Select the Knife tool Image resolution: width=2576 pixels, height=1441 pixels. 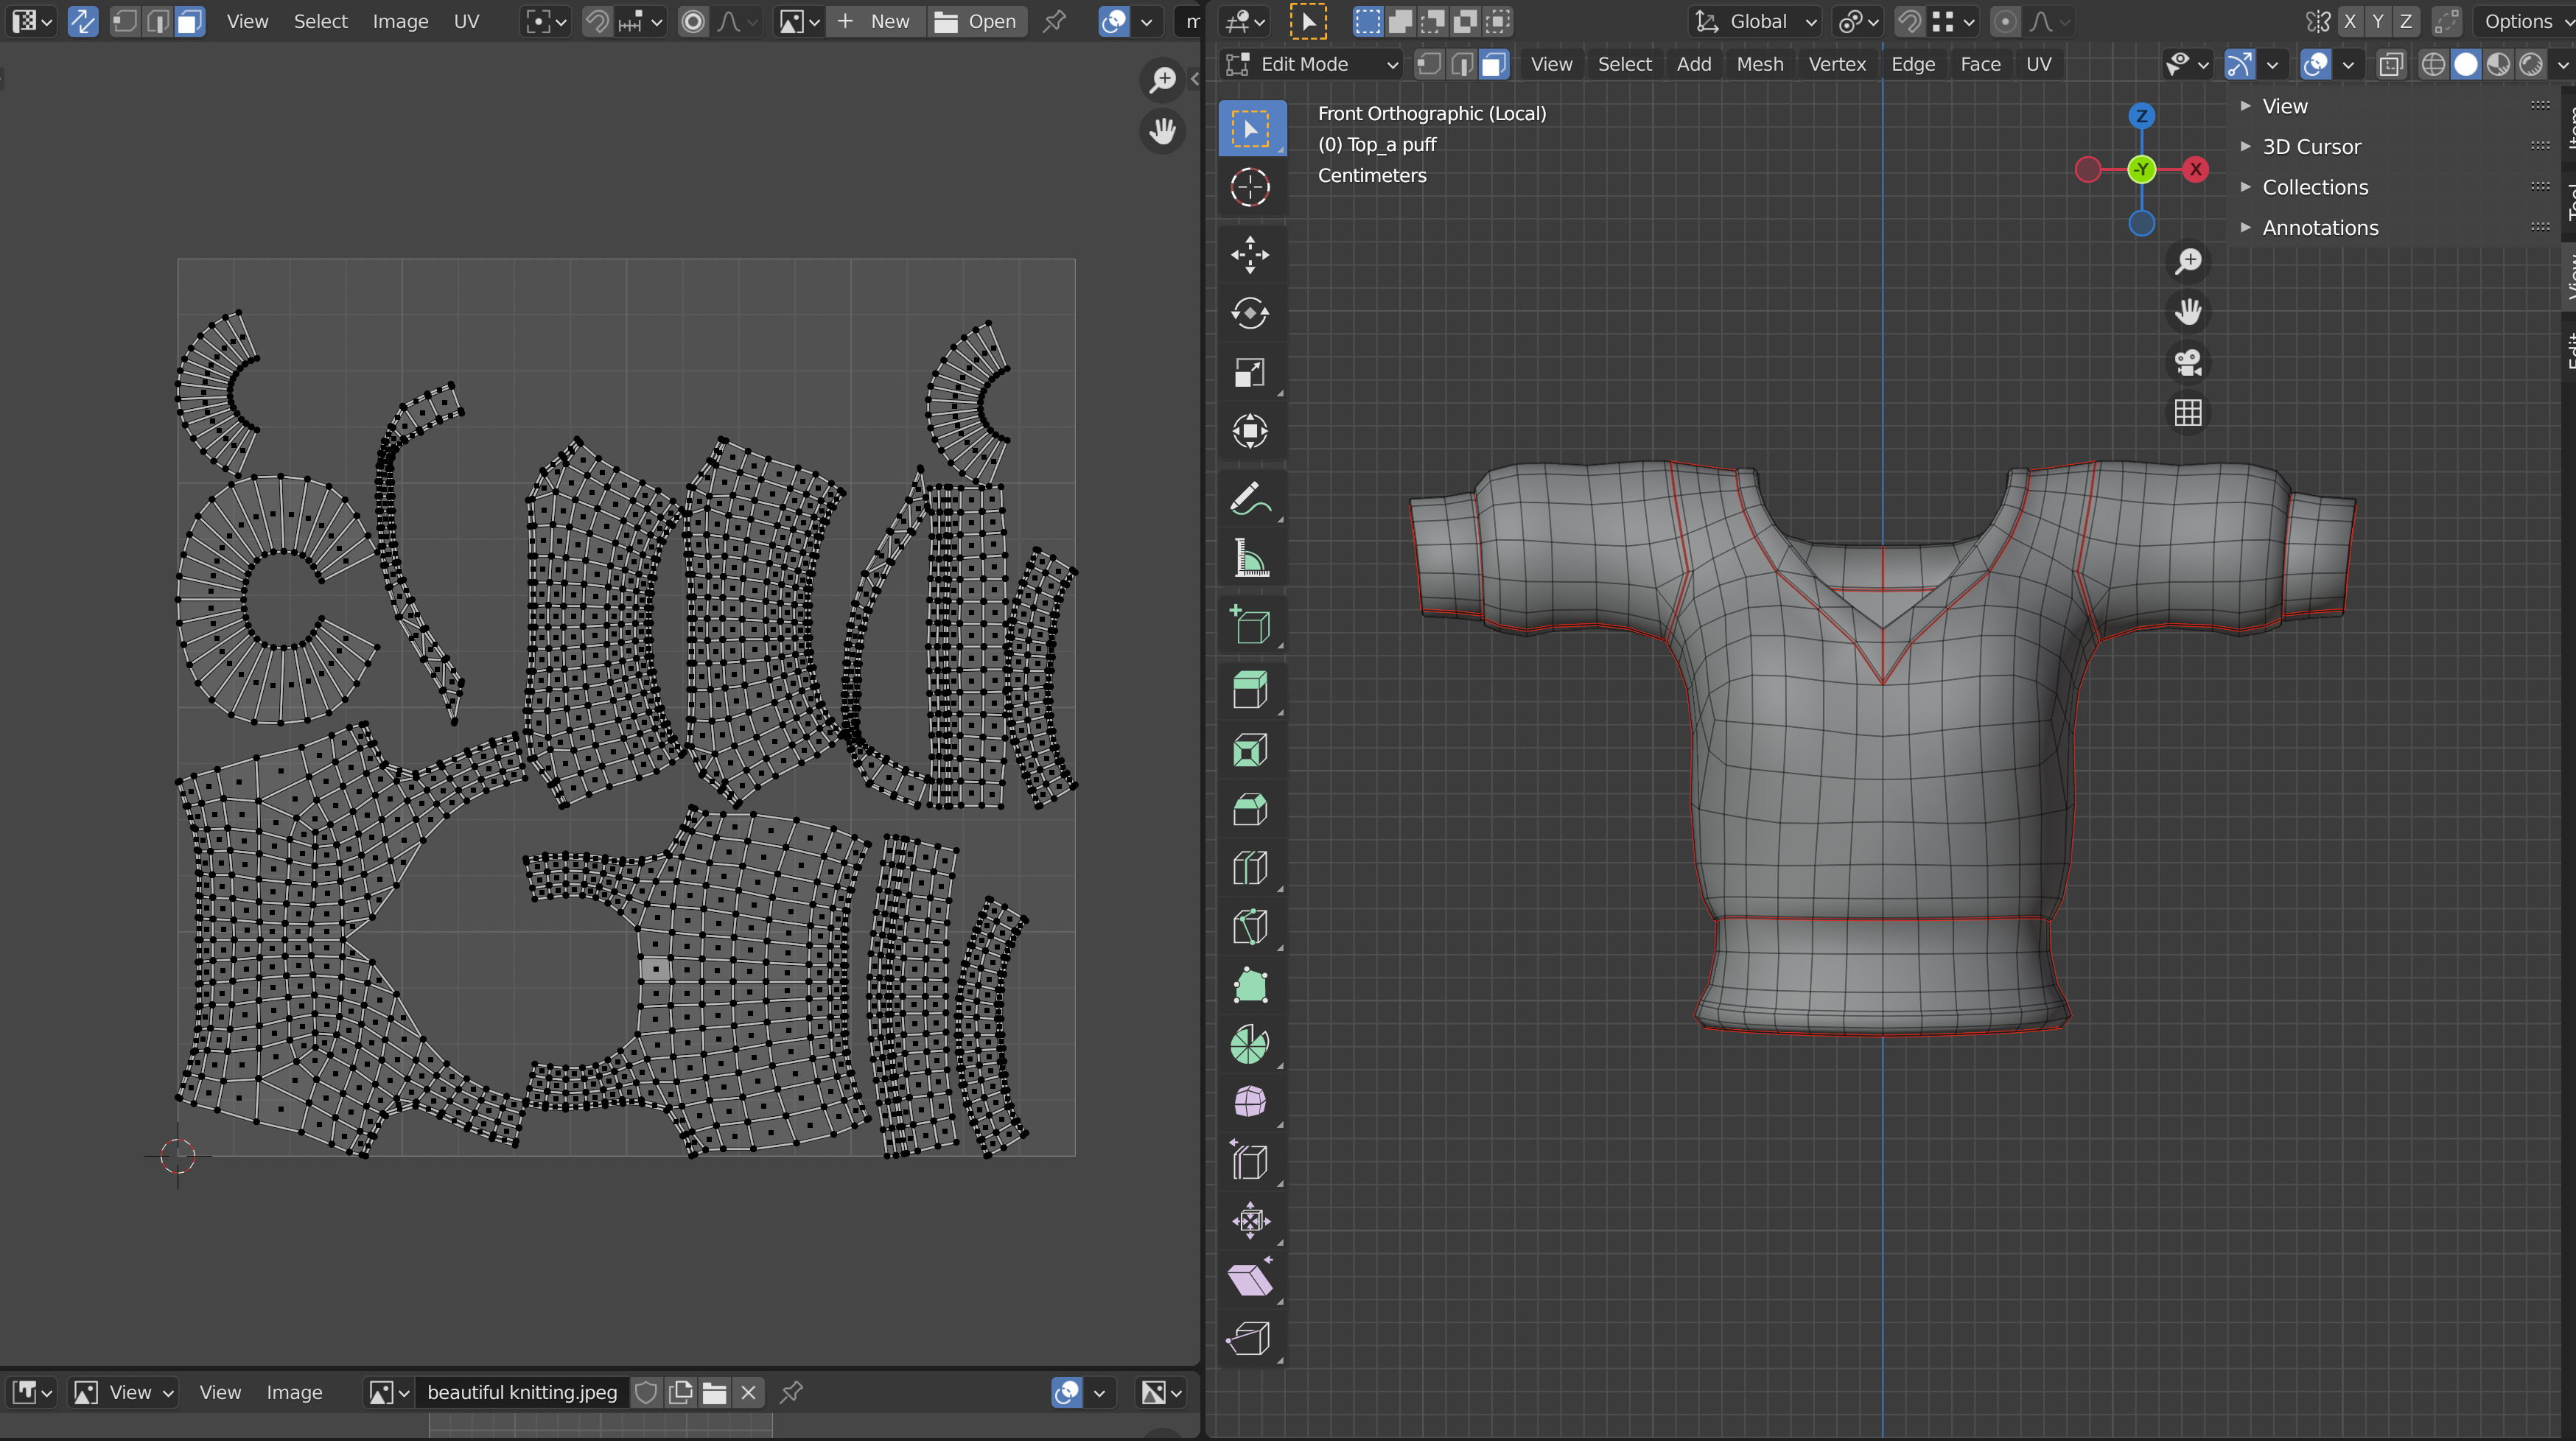pos(1250,926)
